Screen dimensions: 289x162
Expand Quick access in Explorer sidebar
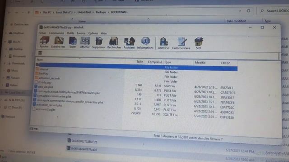point(7,24)
